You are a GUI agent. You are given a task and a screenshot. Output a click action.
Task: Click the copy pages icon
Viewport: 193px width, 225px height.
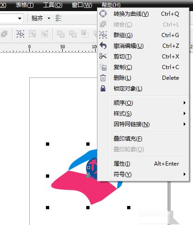(103, 67)
